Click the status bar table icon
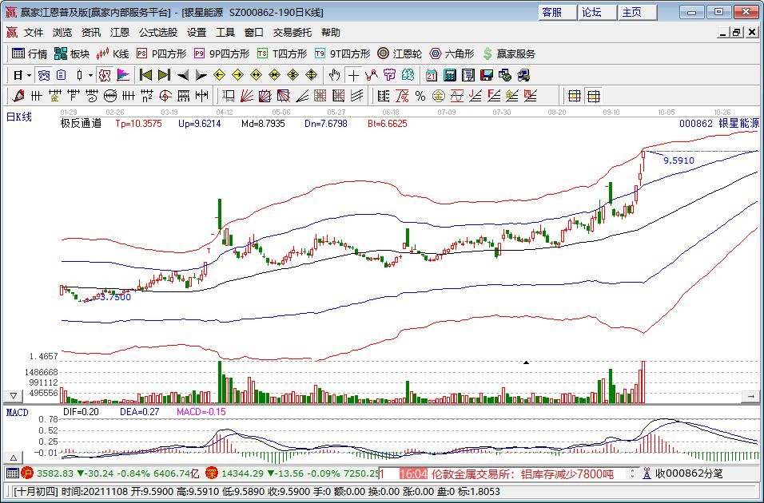Screen dimensions: 764x503 pyautogui.click(x=13, y=473)
